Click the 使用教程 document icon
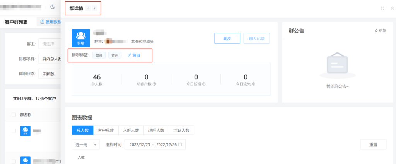The width and height of the screenshot is (396, 164). click(42, 22)
